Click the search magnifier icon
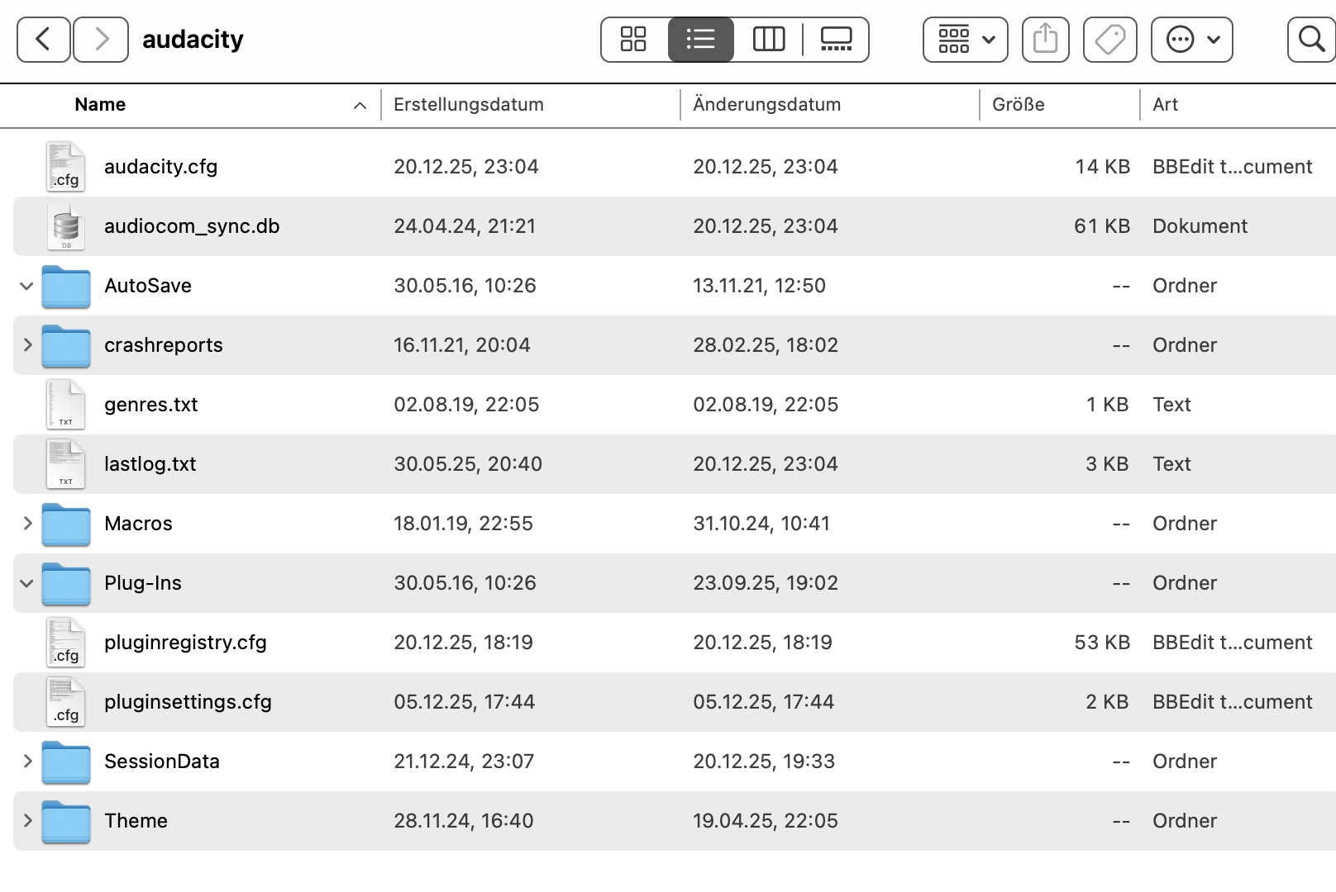Screen dimensions: 1336x892 click(x=1311, y=39)
